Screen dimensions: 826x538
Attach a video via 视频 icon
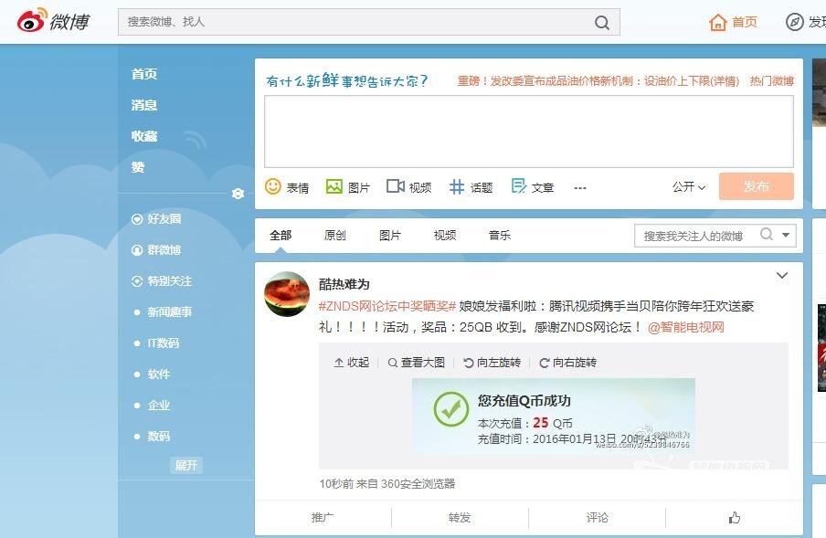[395, 186]
